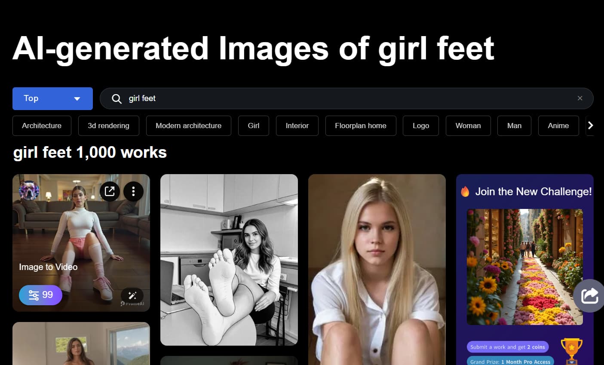This screenshot has width=604, height=365.
Task: Click the trophy icon in the challenge card
Action: pyautogui.click(x=572, y=350)
